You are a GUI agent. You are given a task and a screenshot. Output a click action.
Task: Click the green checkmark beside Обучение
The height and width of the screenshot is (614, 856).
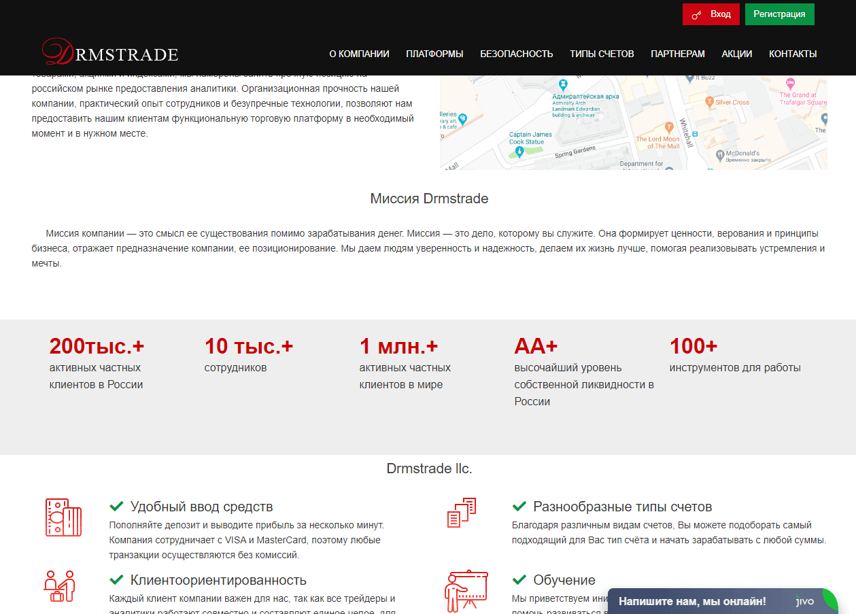(519, 580)
